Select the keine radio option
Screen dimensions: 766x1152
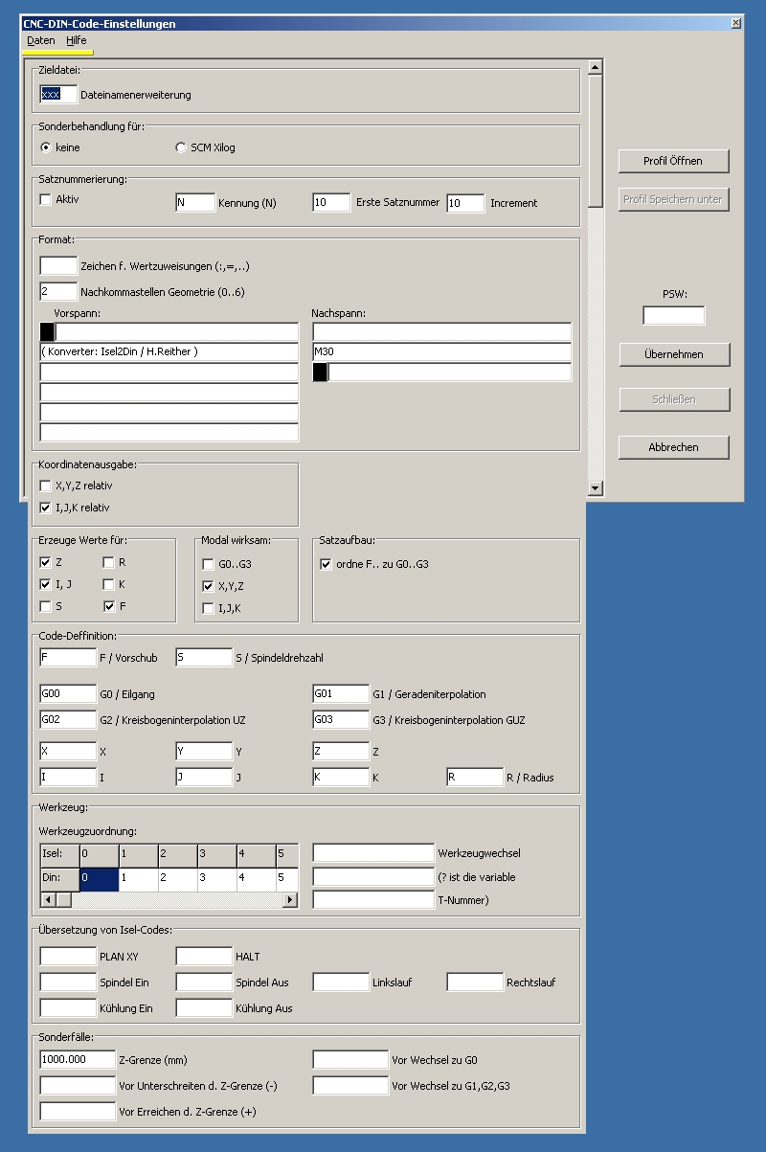[45, 147]
